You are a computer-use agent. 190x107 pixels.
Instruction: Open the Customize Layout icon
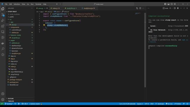(175, 4)
